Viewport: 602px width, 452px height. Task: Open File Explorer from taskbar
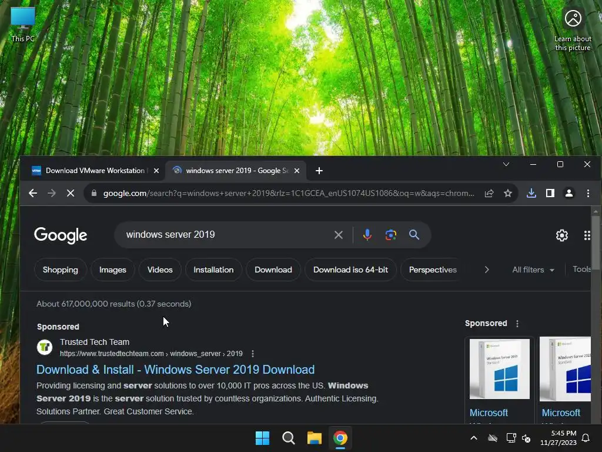314,438
